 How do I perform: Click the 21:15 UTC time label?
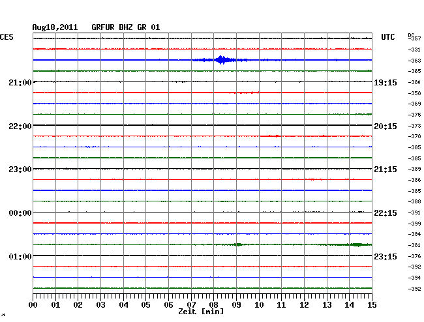coord(386,169)
